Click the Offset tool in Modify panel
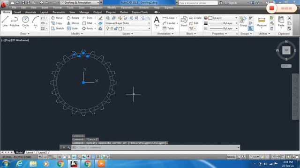This screenshot has width=300, height=168. (100, 28)
